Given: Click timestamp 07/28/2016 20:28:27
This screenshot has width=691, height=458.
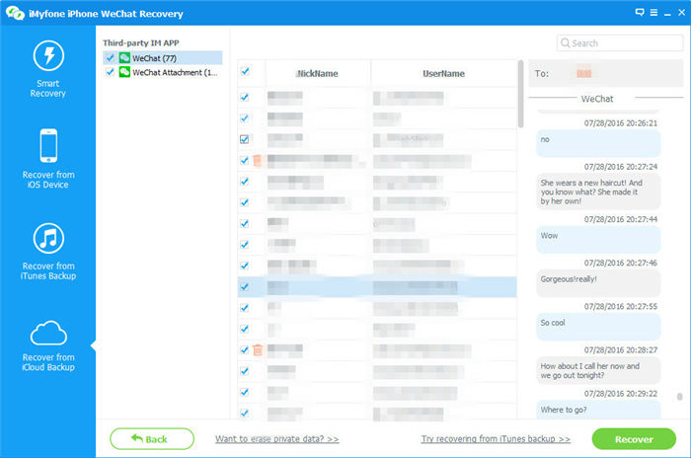Looking at the screenshot, I should pos(621,350).
